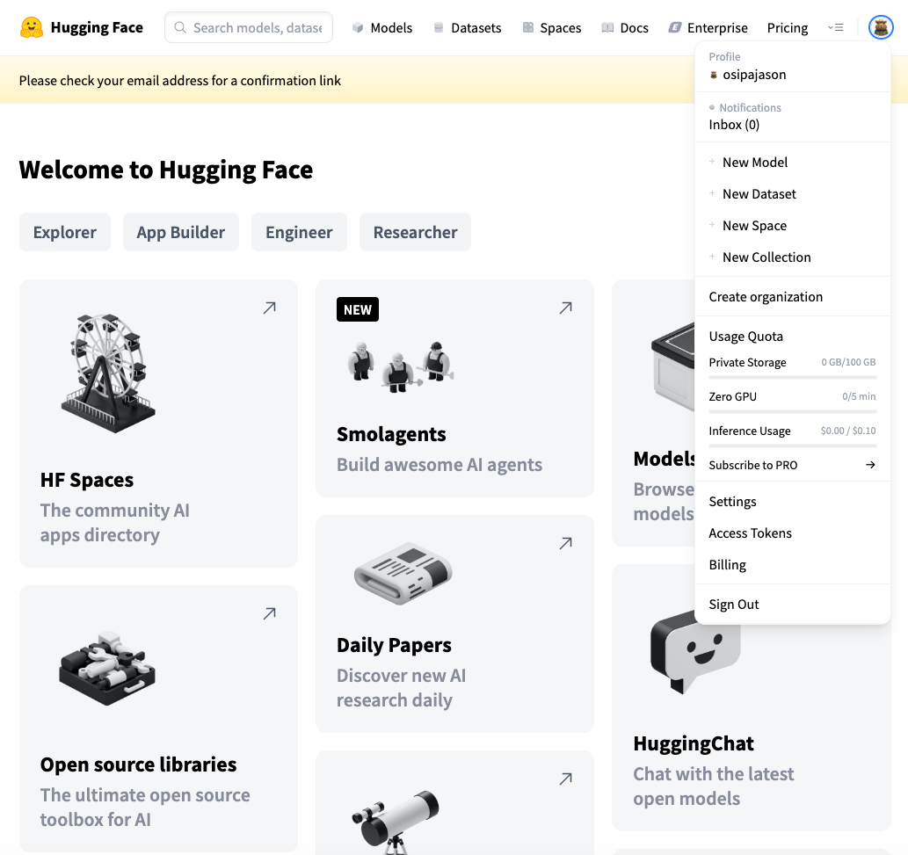Click the search models input field
The image size is (908, 855).
tap(249, 27)
